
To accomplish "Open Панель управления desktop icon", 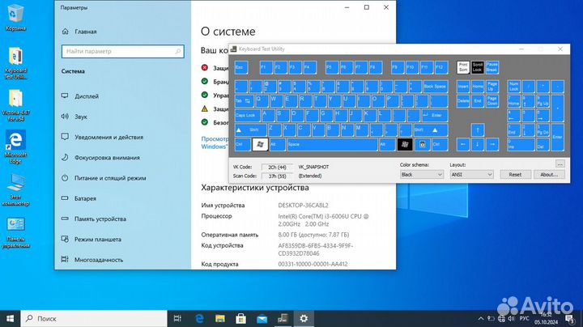I will [x=15, y=232].
